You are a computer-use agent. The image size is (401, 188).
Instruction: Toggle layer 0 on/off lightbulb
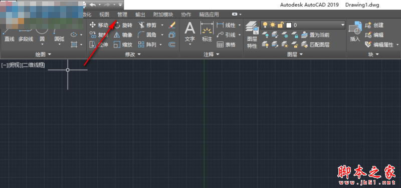265,24
